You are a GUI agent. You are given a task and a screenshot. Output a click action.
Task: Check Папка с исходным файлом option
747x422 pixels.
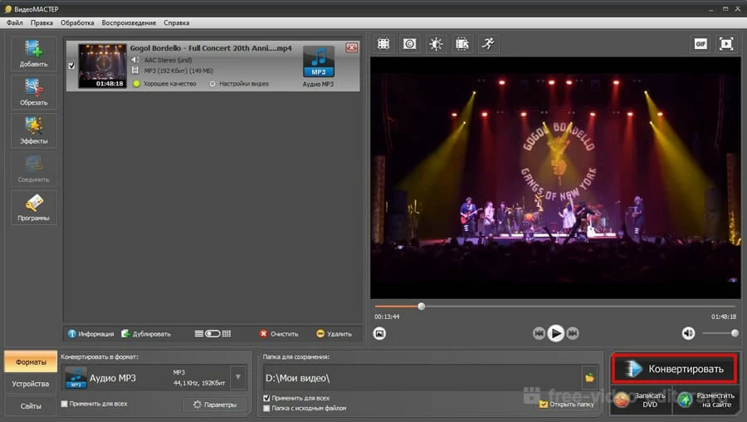coord(266,409)
